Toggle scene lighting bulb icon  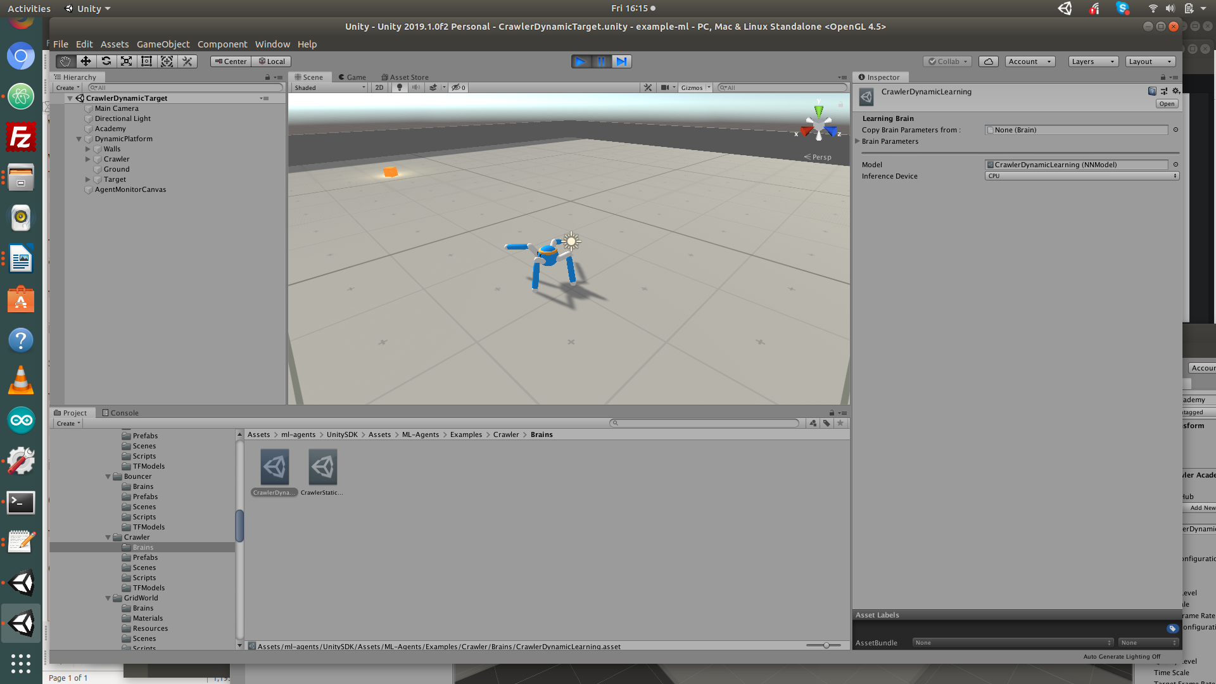coord(399,87)
